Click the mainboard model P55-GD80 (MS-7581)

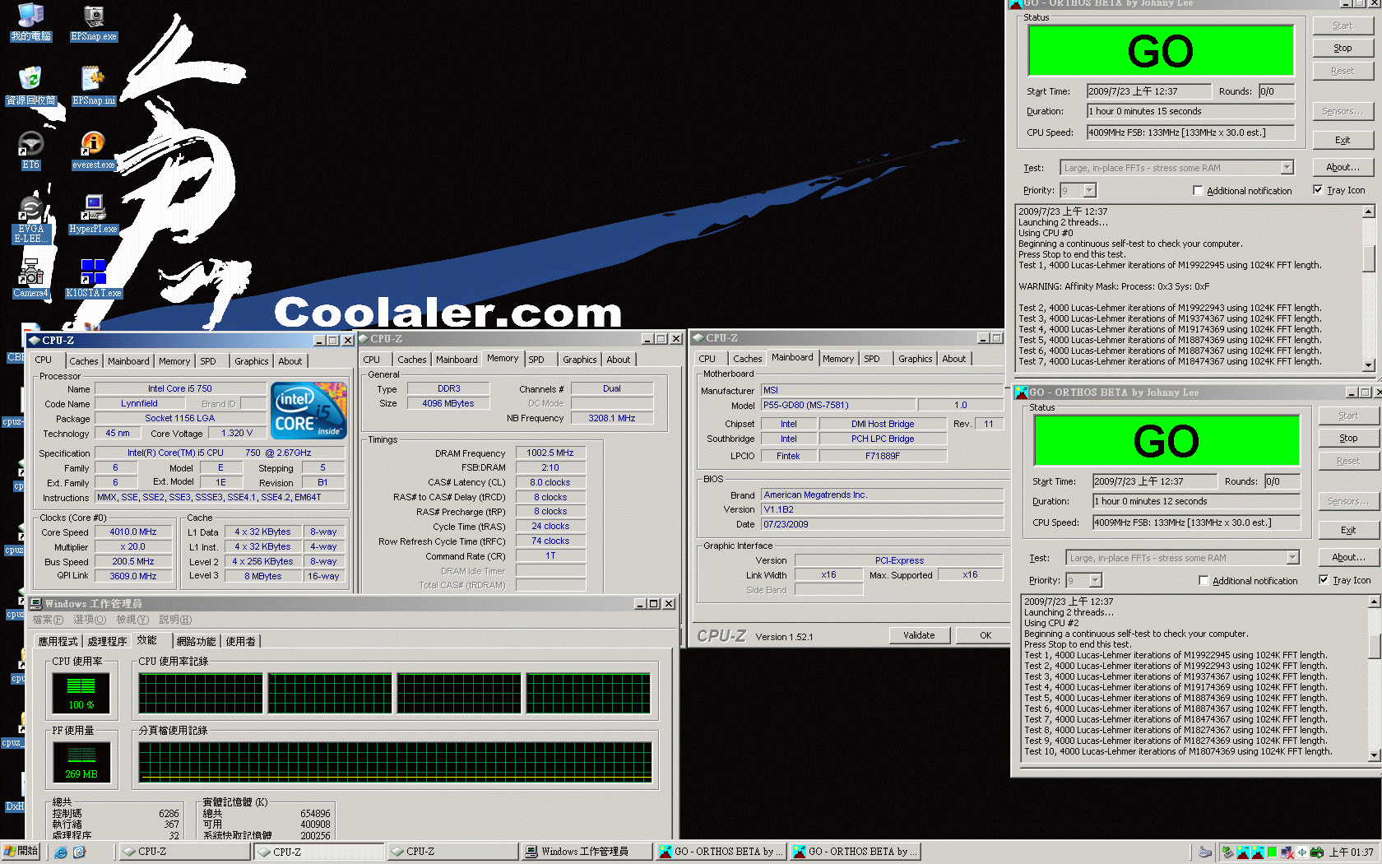pyautogui.click(x=837, y=406)
